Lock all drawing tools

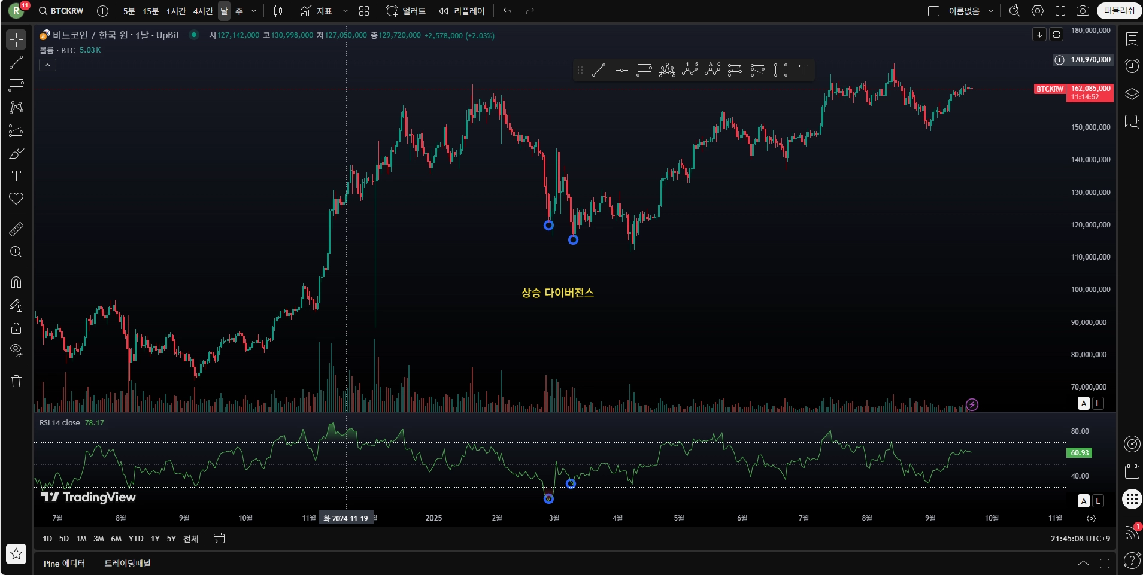point(16,328)
